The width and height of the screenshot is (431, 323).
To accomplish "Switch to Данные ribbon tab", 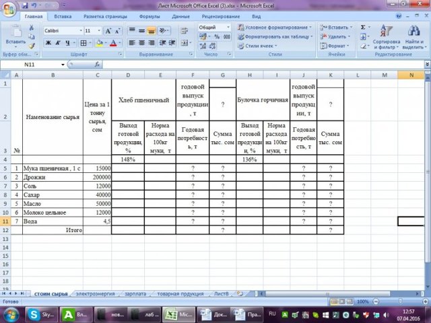I will [181, 16].
